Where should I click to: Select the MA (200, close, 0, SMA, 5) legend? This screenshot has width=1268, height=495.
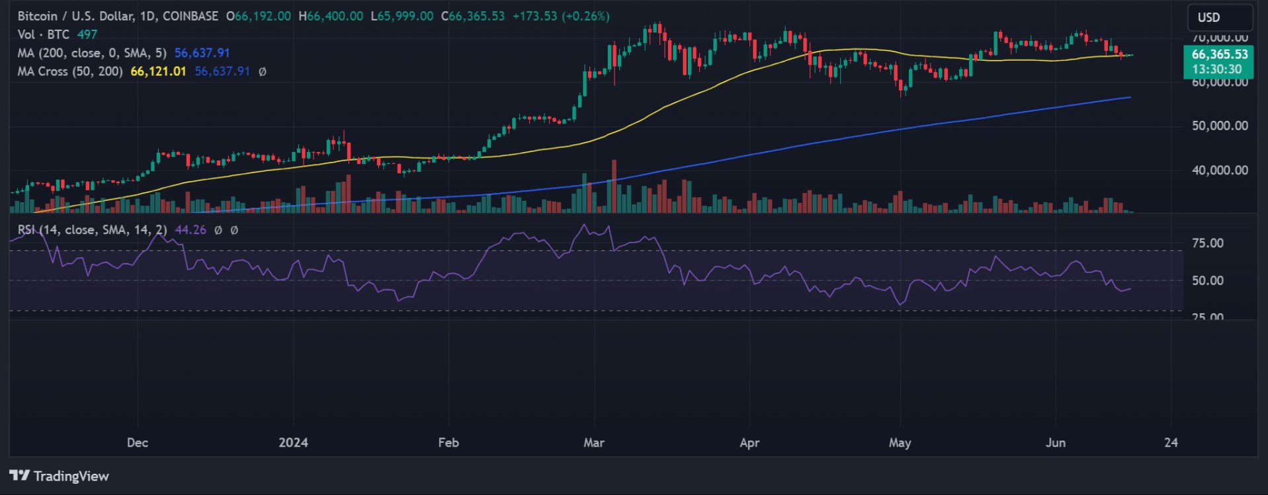point(92,53)
